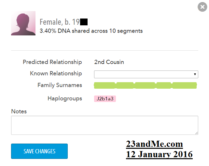Click inside the Notes text area

point(104,125)
